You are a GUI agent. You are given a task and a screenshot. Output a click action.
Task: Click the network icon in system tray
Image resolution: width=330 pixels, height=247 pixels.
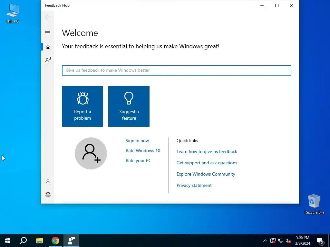tap(281, 241)
